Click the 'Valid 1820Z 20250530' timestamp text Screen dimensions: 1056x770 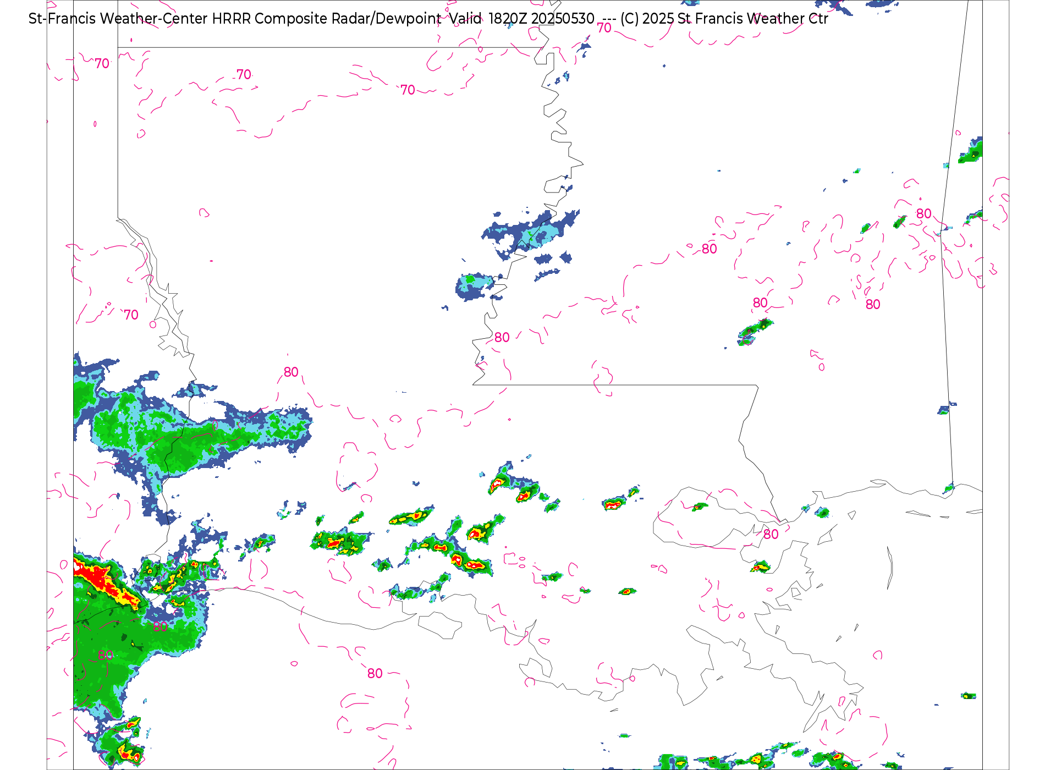(x=522, y=19)
